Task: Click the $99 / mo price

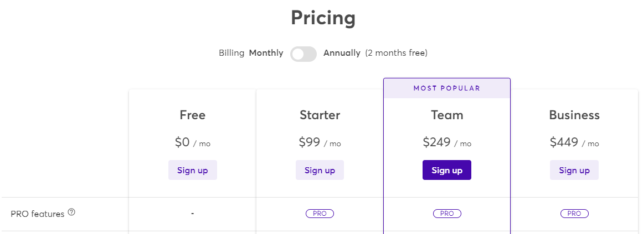Action: click(x=320, y=142)
